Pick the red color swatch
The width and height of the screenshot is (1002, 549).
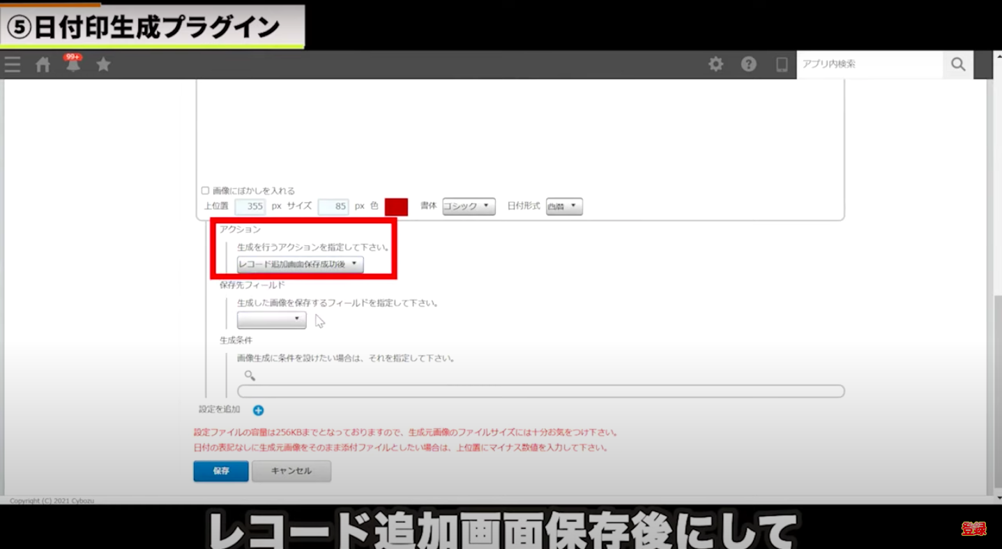396,206
